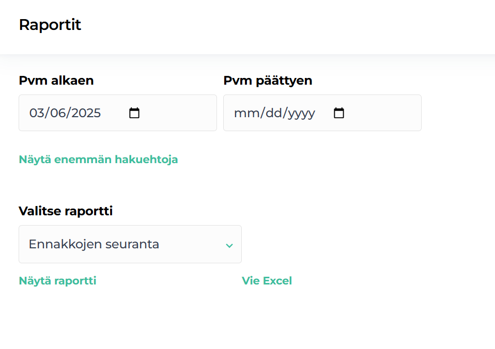
Task: Select the month segment in Pvm alkaen
Action: tap(36, 113)
